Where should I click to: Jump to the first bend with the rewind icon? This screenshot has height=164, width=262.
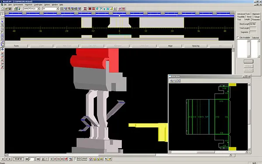point(27,159)
